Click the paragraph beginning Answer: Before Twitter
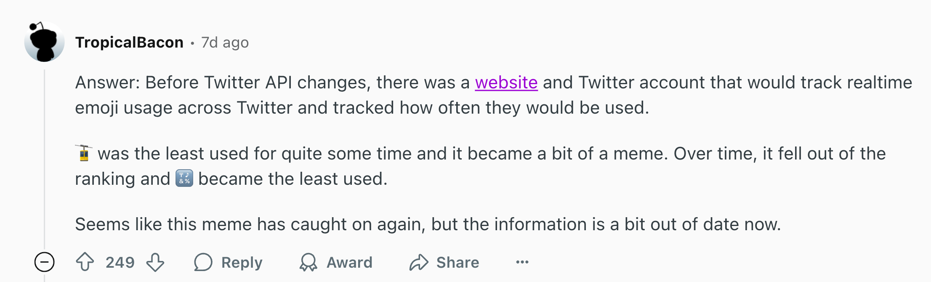 click(x=493, y=95)
